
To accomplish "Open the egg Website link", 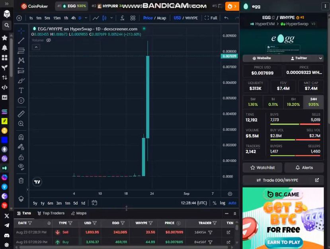I will (x=262, y=58).
